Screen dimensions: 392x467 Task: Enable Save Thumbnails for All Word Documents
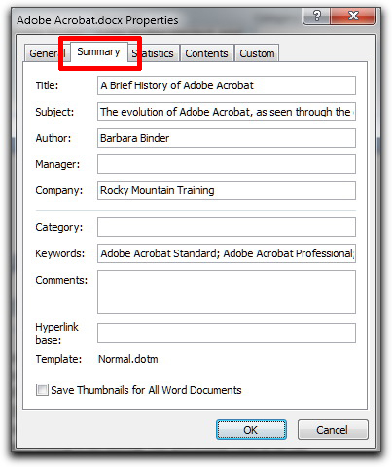[42, 390]
